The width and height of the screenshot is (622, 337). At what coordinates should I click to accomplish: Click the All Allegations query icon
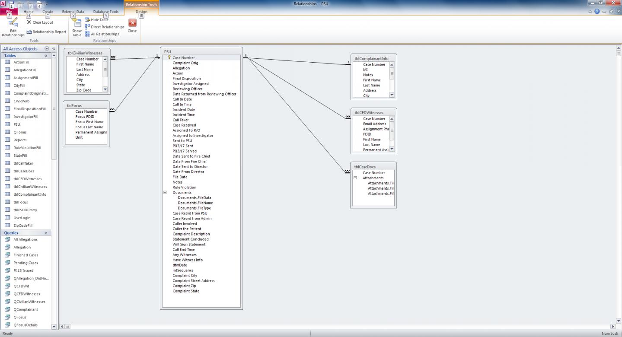coord(7,239)
